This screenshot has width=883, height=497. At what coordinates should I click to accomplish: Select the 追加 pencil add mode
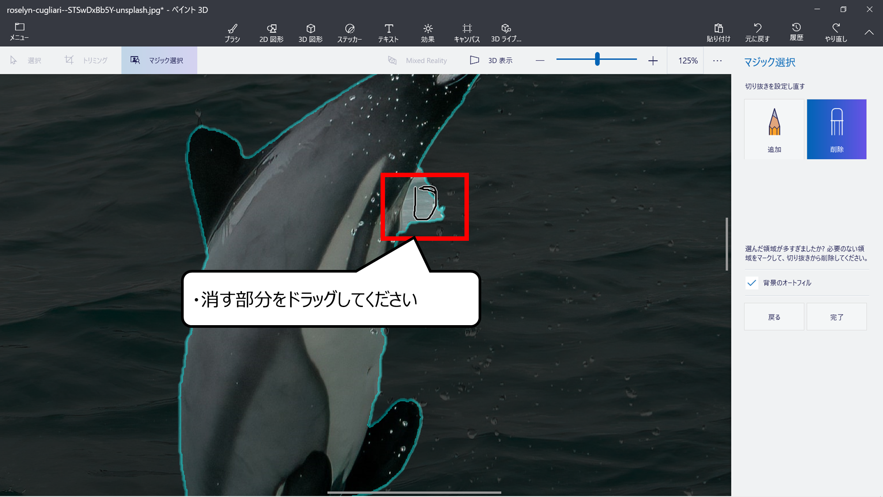[x=774, y=129]
